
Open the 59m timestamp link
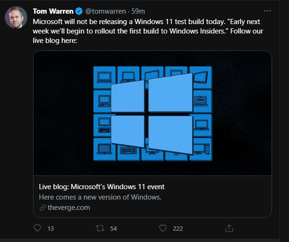coord(139,11)
